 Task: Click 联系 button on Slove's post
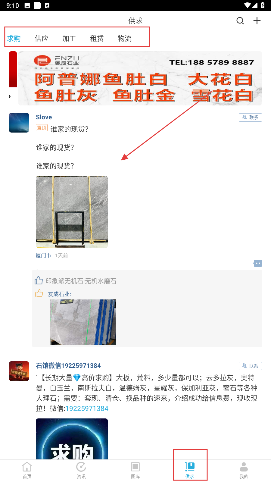coord(250,117)
